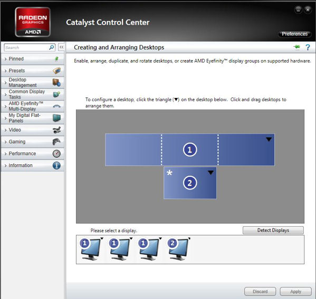This screenshot has width=316, height=299.
Task: Select the third display 1 monitor icon
Action: (149, 250)
